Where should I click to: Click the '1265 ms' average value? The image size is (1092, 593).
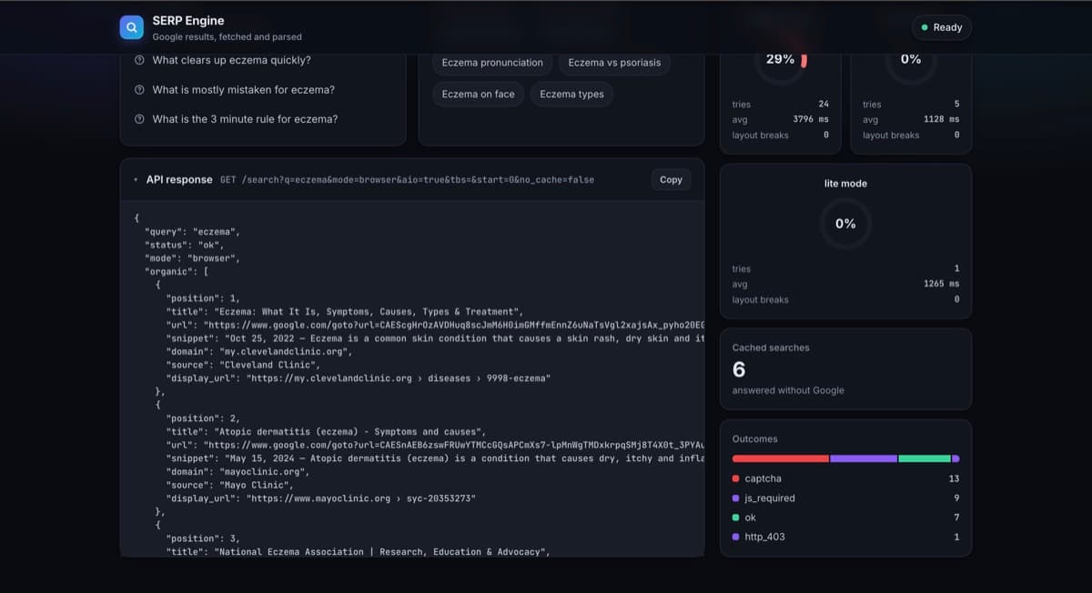(942, 284)
